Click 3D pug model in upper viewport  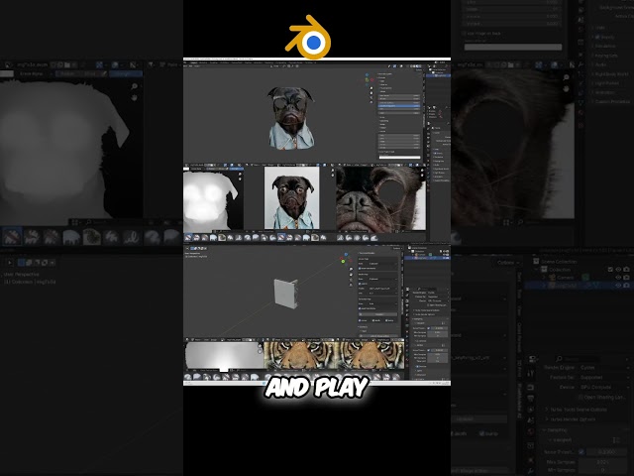[x=290, y=118]
